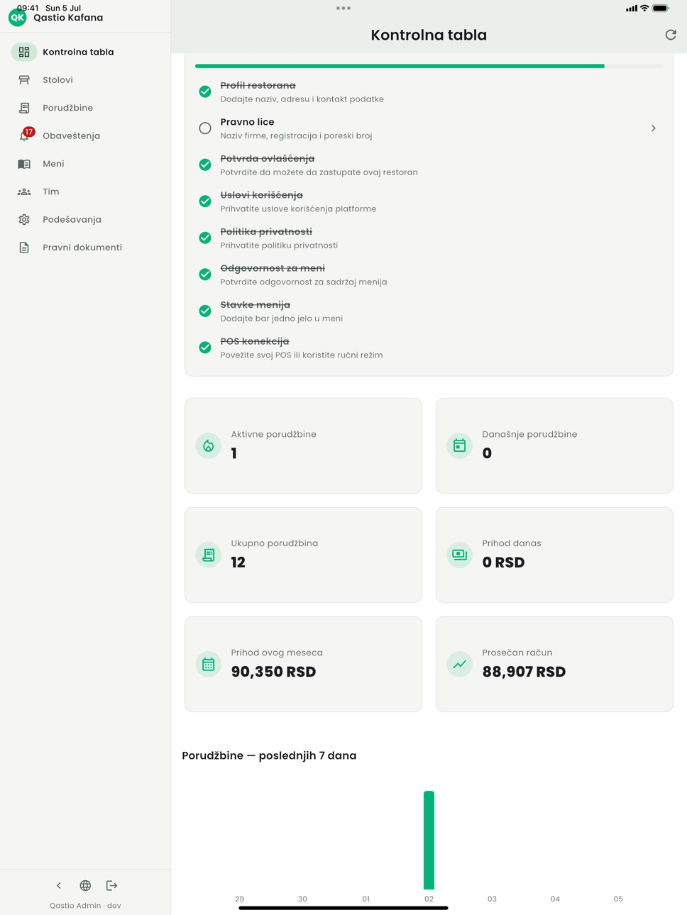Click the Profil restorana green checkmark
Screen dimensions: 687x915
tap(205, 91)
